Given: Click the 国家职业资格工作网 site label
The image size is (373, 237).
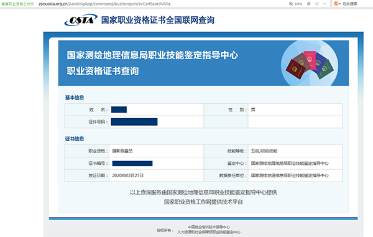Looking at the screenshot, I should (17, 4).
